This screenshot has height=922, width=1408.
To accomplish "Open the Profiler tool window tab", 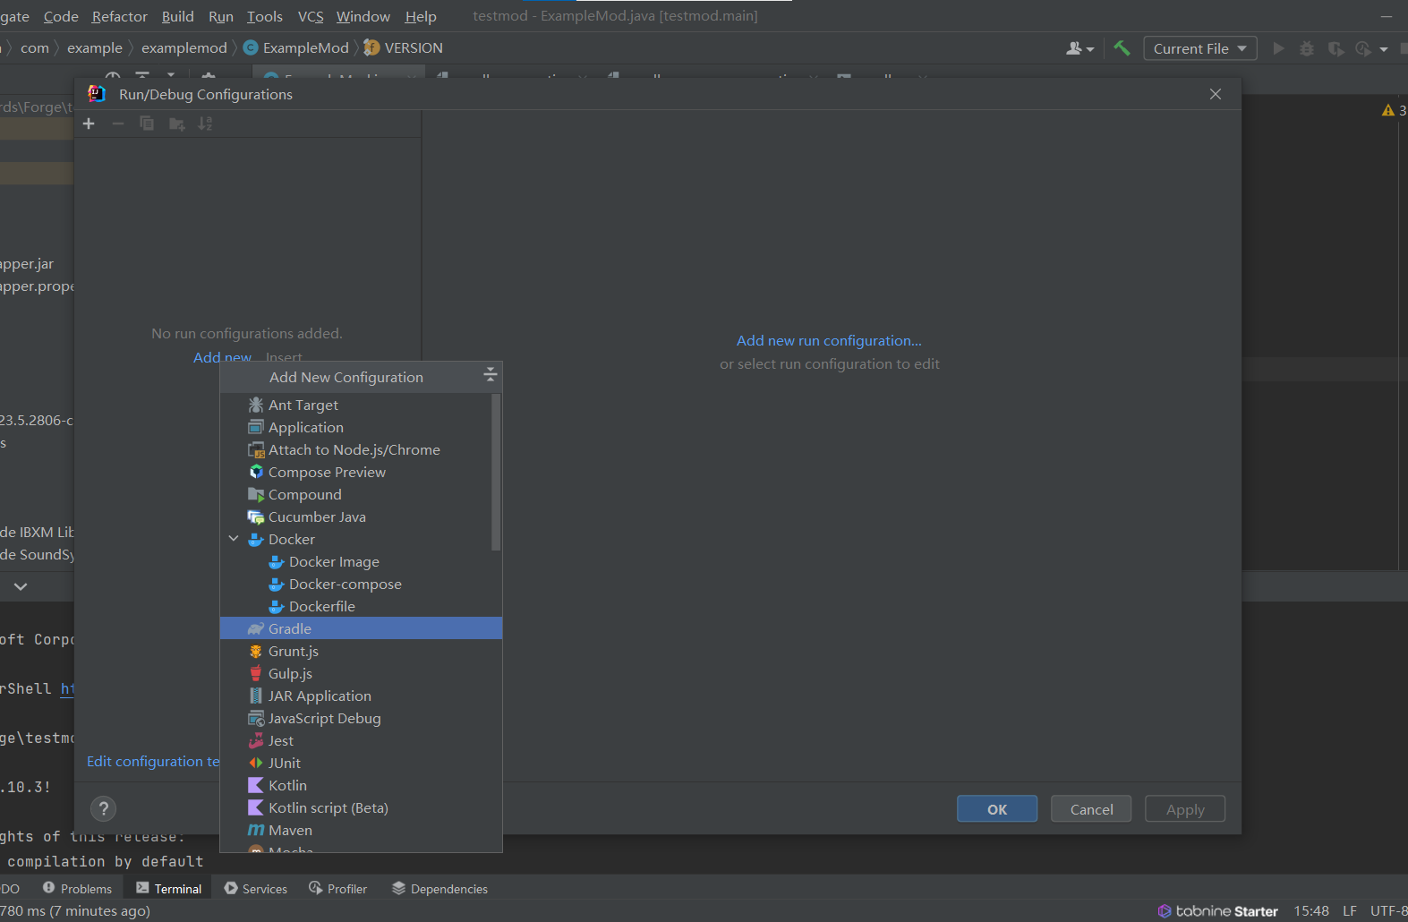I will click(x=338, y=888).
